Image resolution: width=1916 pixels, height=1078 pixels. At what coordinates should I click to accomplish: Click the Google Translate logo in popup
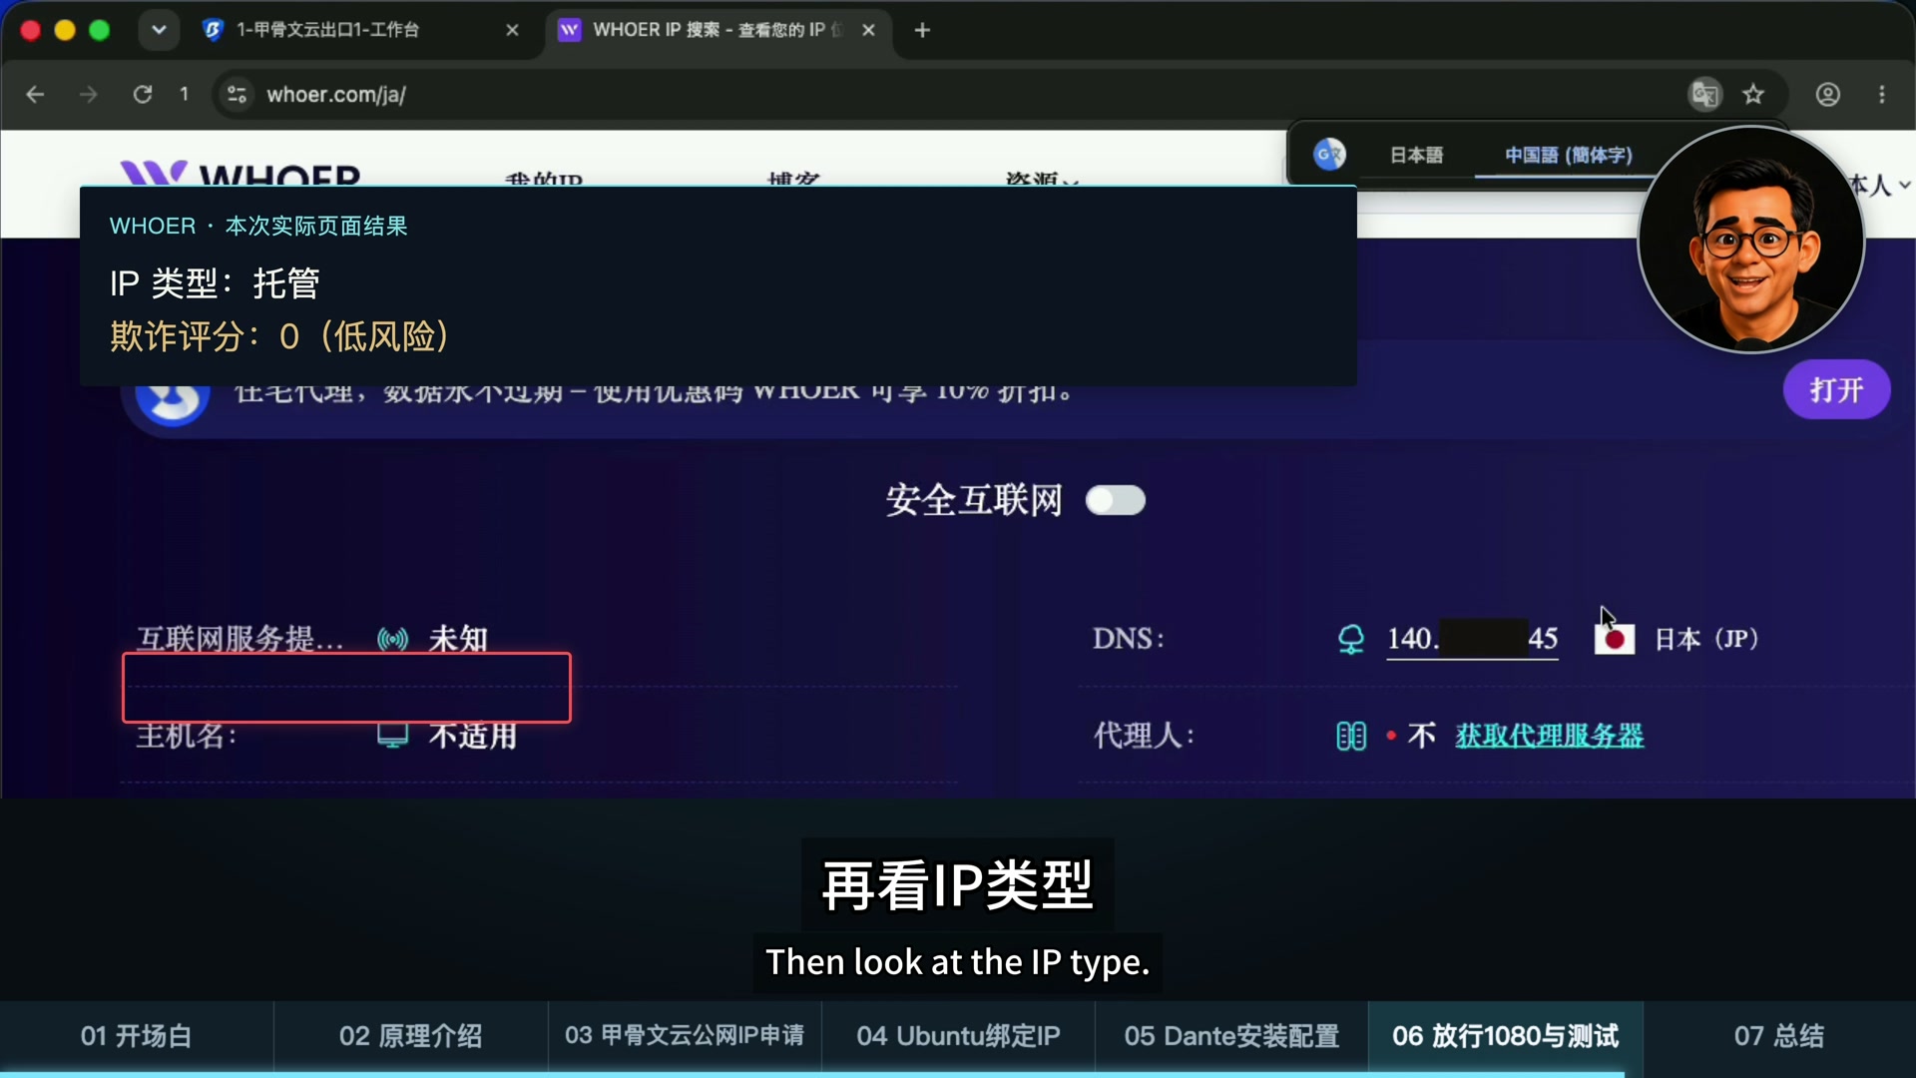tap(1329, 154)
